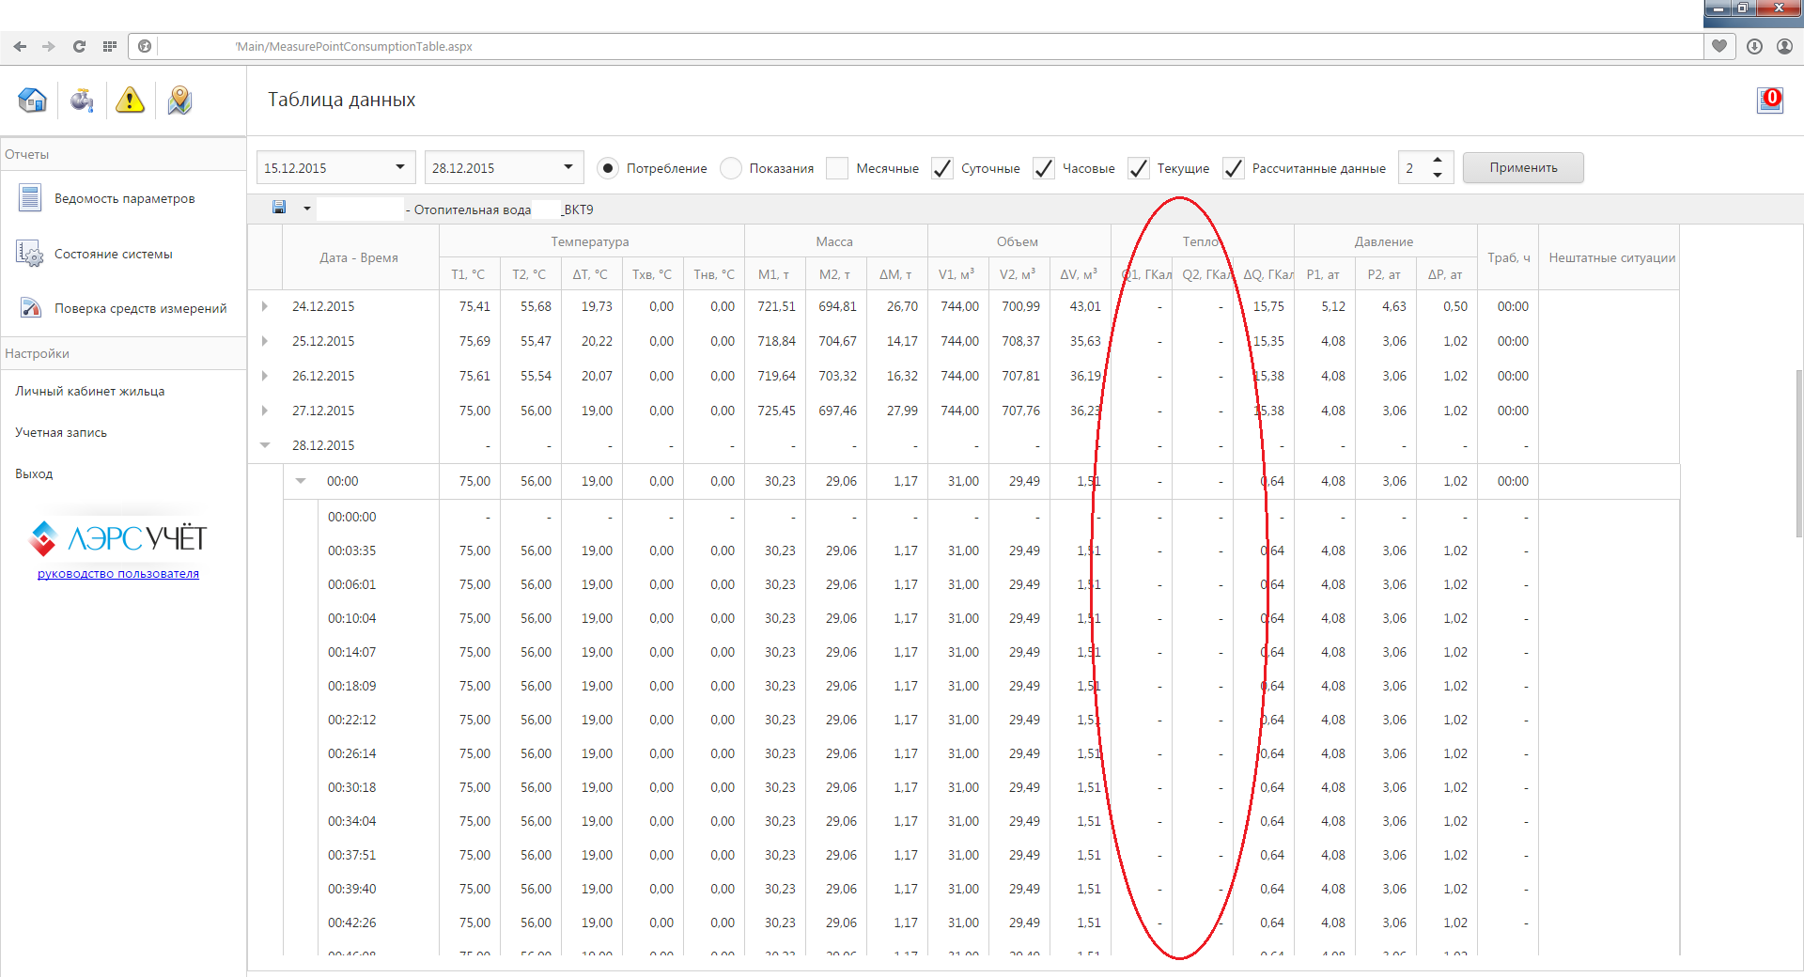The image size is (1804, 977).
Task: Open the dropdown arrow beside save icon
Action: pyautogui.click(x=306, y=209)
